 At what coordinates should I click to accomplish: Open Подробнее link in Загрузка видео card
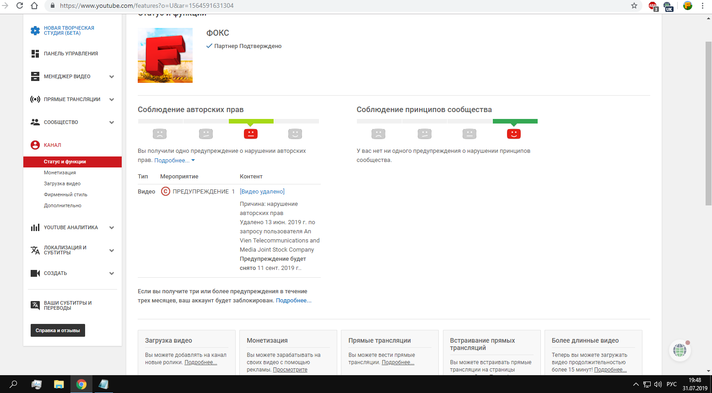(200, 362)
